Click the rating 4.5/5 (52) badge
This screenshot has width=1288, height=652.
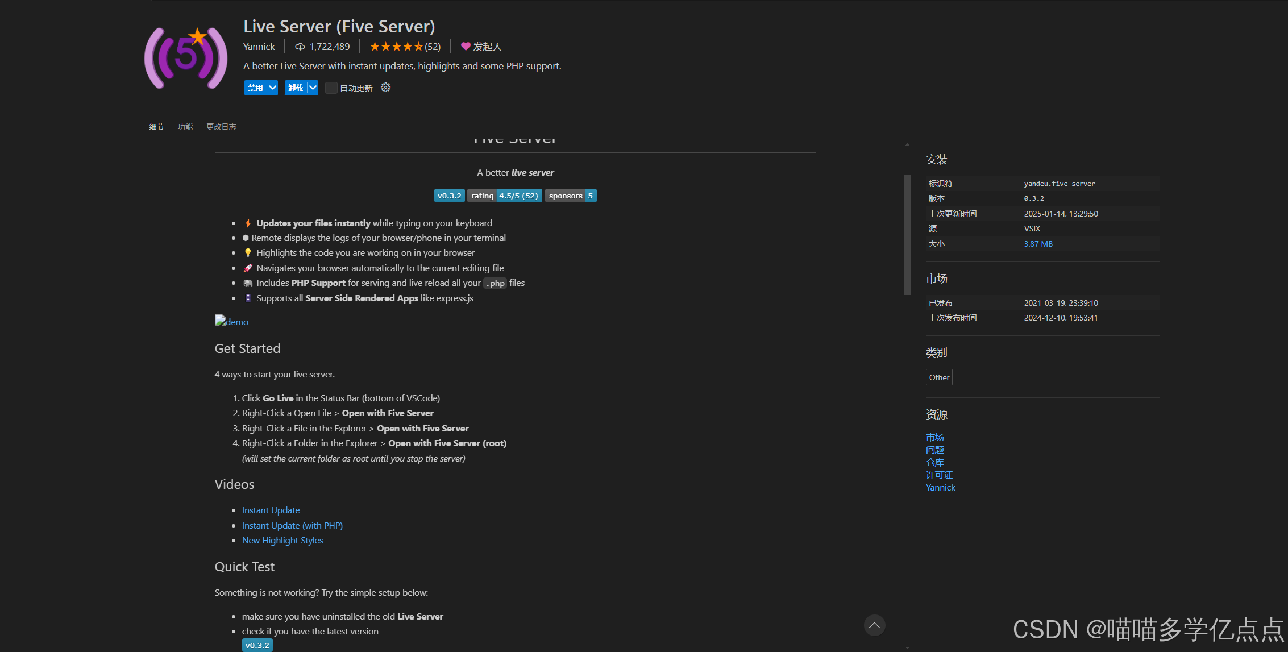pyautogui.click(x=504, y=196)
